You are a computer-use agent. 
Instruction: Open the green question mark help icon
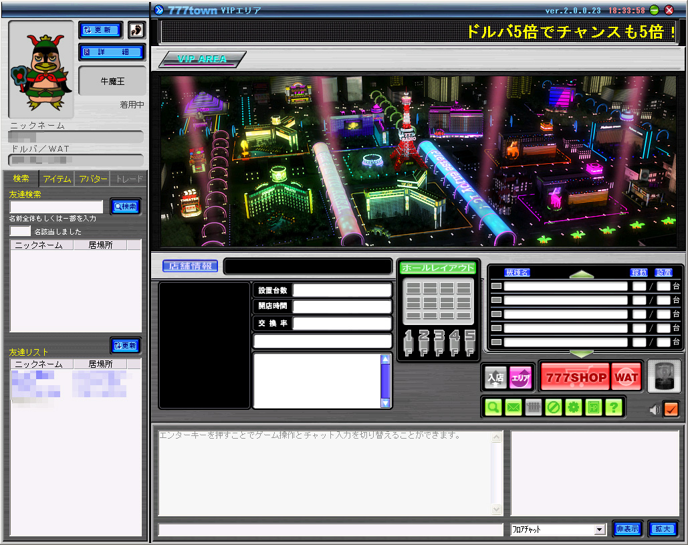coord(614,407)
